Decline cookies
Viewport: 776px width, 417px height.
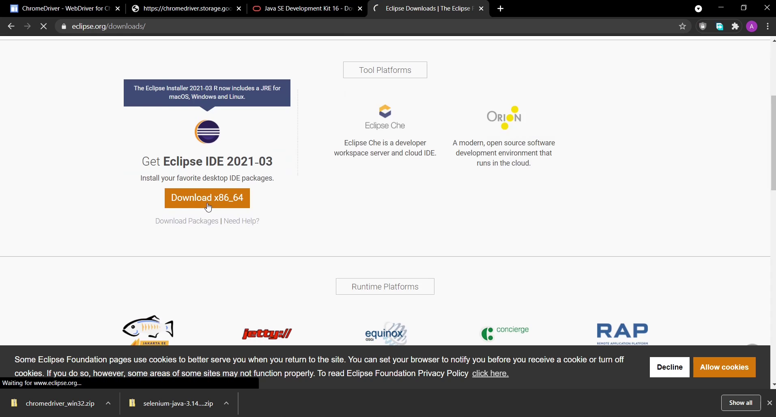pos(670,367)
